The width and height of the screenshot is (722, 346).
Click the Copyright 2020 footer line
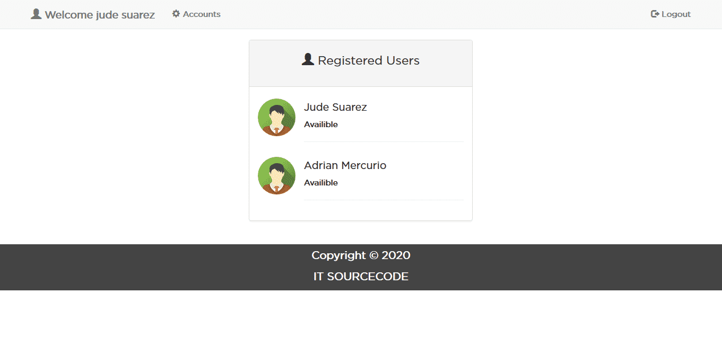(360, 255)
